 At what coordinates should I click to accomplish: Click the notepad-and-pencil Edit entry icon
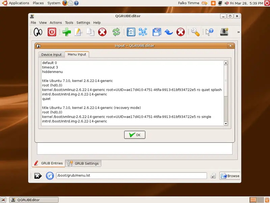tap(78, 32)
